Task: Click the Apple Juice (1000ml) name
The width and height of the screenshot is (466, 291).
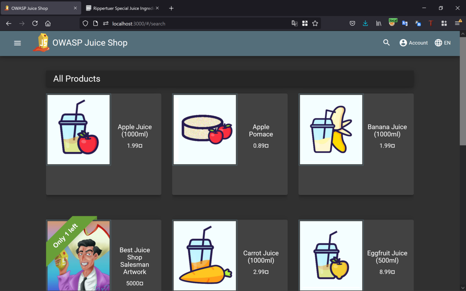Action: coord(135,131)
